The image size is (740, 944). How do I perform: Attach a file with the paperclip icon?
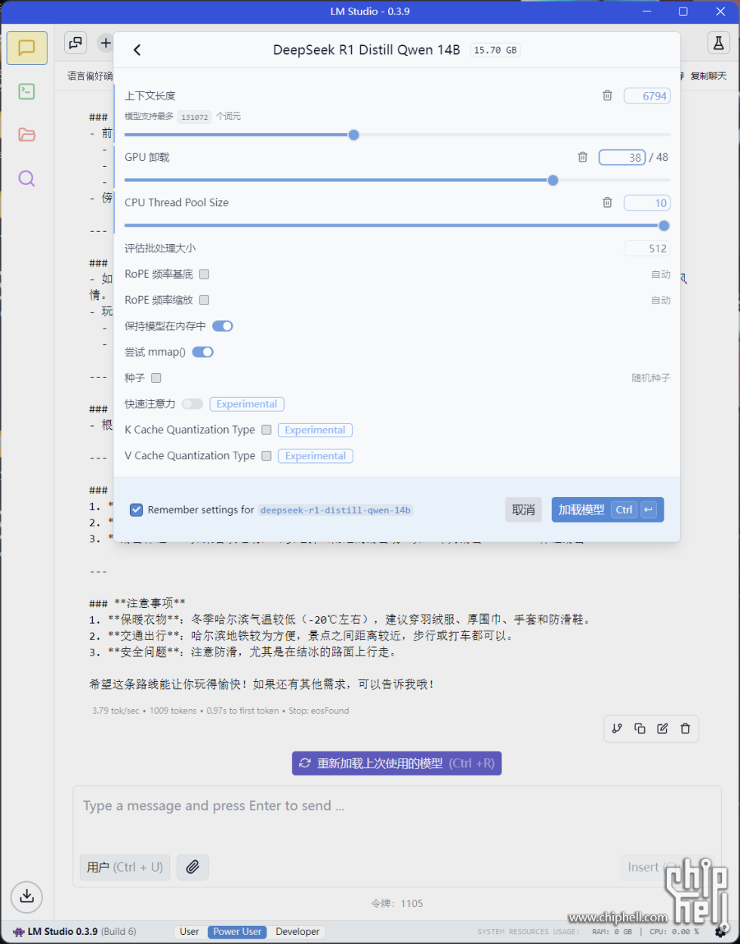(193, 867)
